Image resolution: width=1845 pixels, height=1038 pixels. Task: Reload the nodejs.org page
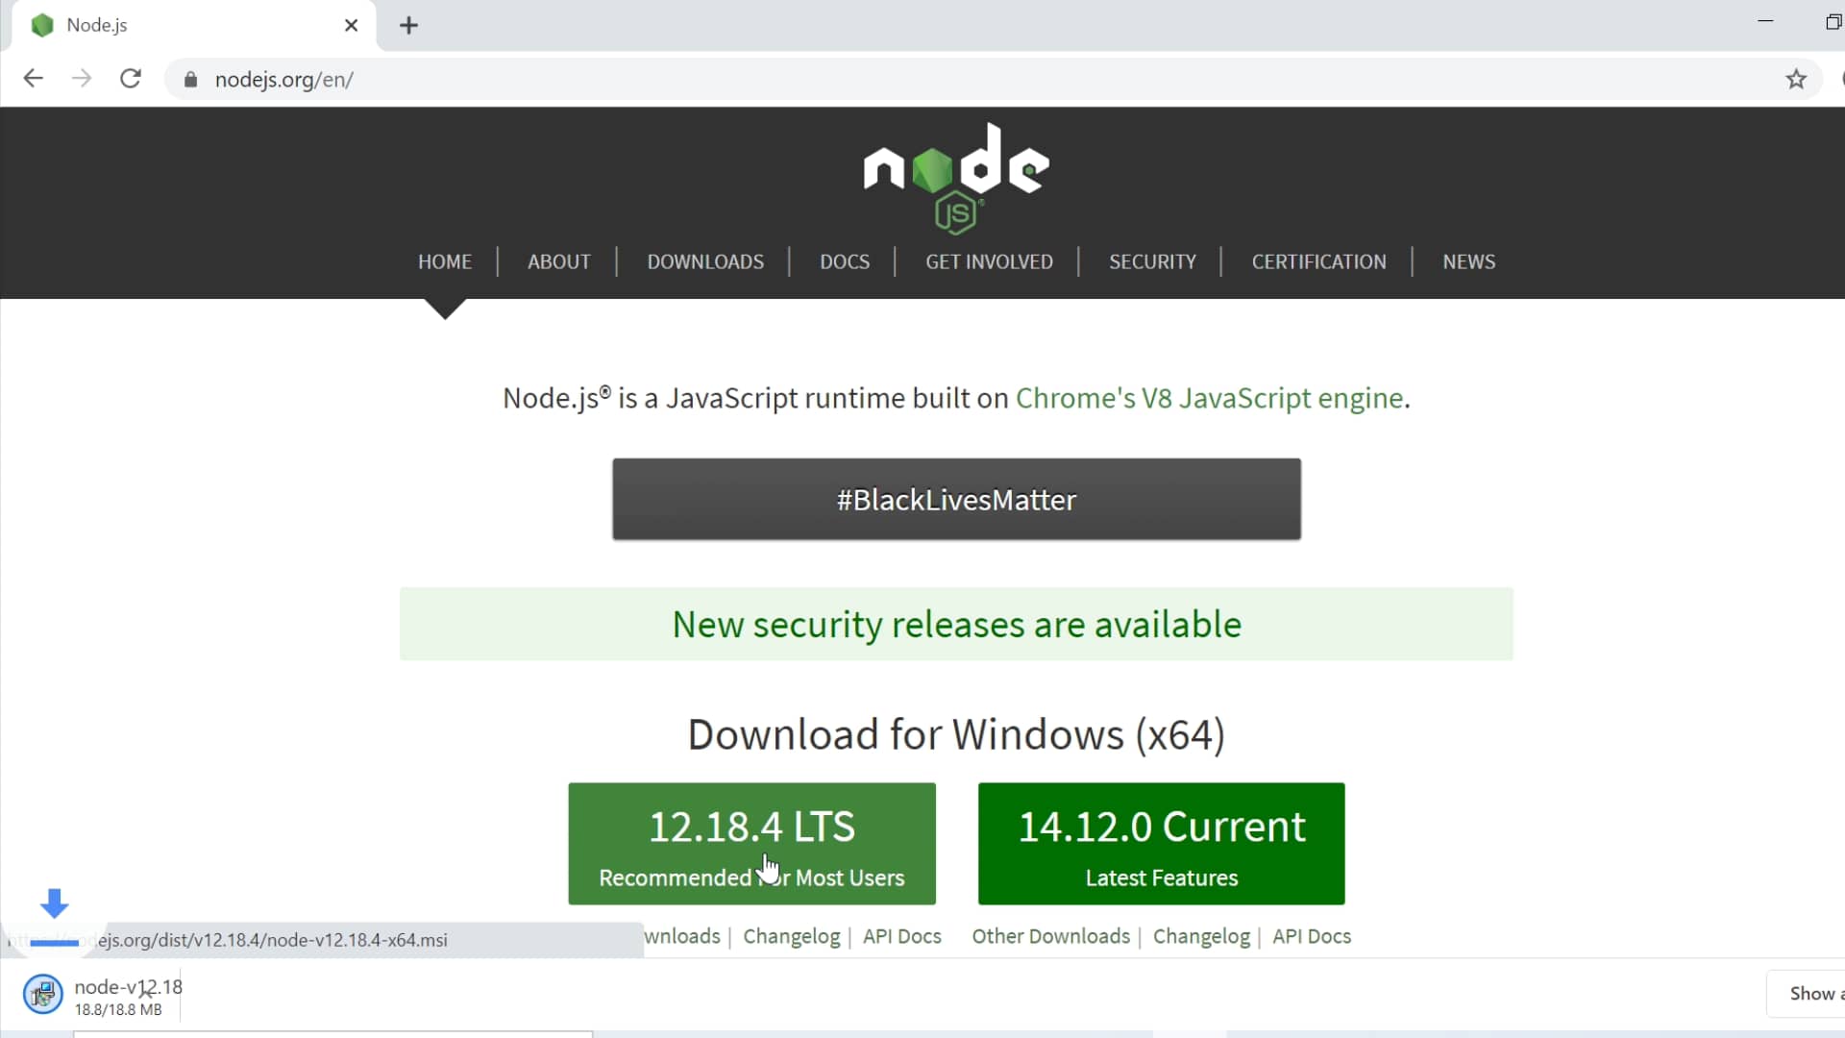pos(131,78)
